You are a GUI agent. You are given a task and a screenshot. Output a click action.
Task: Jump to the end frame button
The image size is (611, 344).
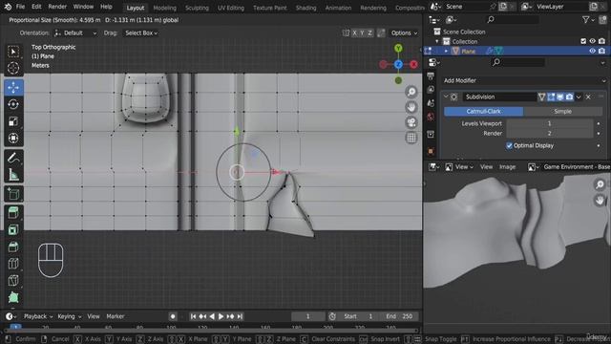(240, 316)
